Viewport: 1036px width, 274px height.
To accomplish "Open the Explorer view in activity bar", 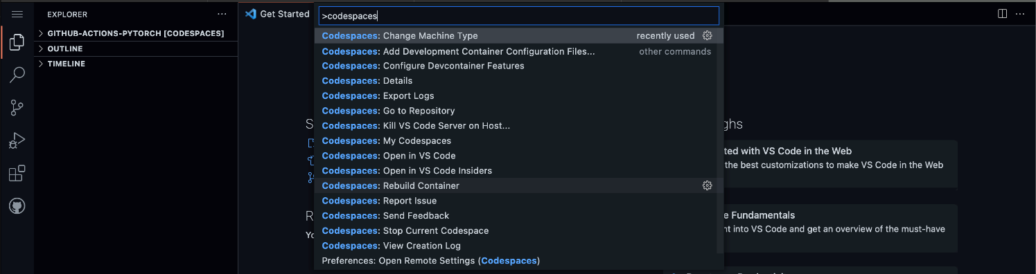I will [17, 43].
